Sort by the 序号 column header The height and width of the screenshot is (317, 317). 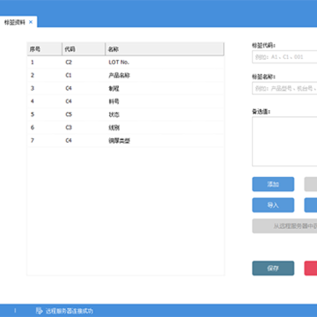coord(44,49)
